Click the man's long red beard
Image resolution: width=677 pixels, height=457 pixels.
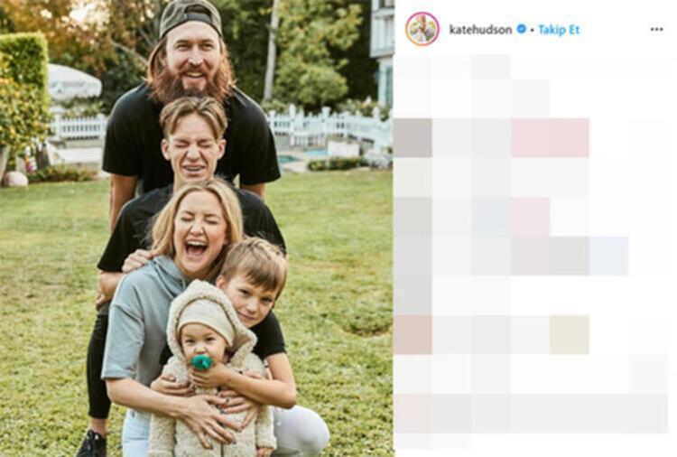190,84
